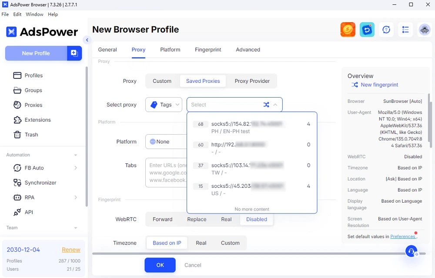The image size is (435, 278).
Task: Click the Renew subscription link
Action: 71,250
